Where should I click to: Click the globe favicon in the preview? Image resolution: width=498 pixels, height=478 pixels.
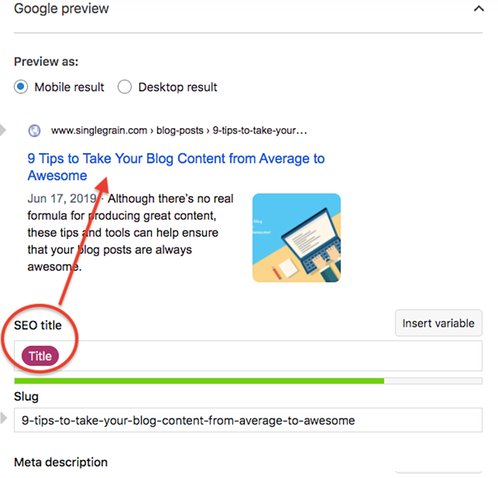click(x=34, y=131)
